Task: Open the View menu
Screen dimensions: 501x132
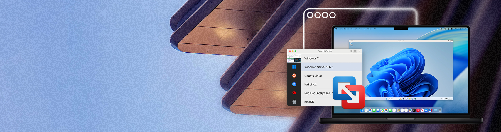Action: click(360, 29)
